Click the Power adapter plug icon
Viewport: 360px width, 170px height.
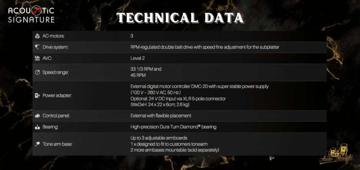pos(37,95)
